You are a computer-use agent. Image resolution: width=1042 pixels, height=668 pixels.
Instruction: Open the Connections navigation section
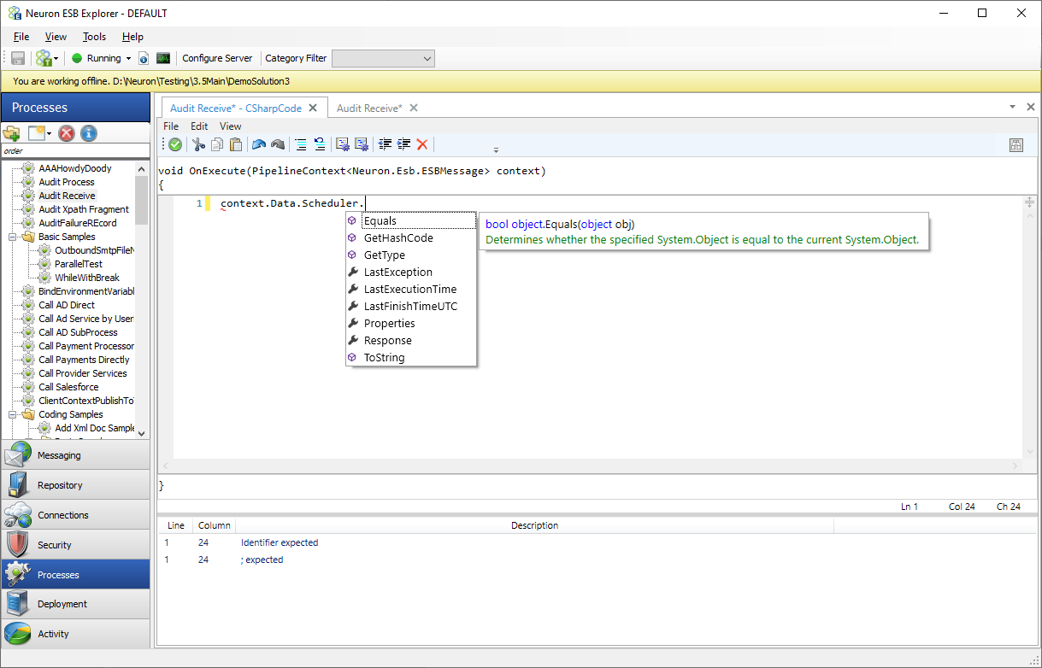coord(75,515)
